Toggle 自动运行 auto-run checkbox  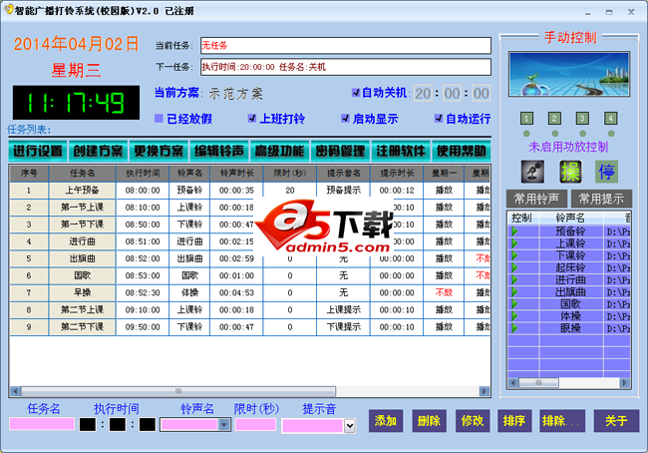coord(439,119)
